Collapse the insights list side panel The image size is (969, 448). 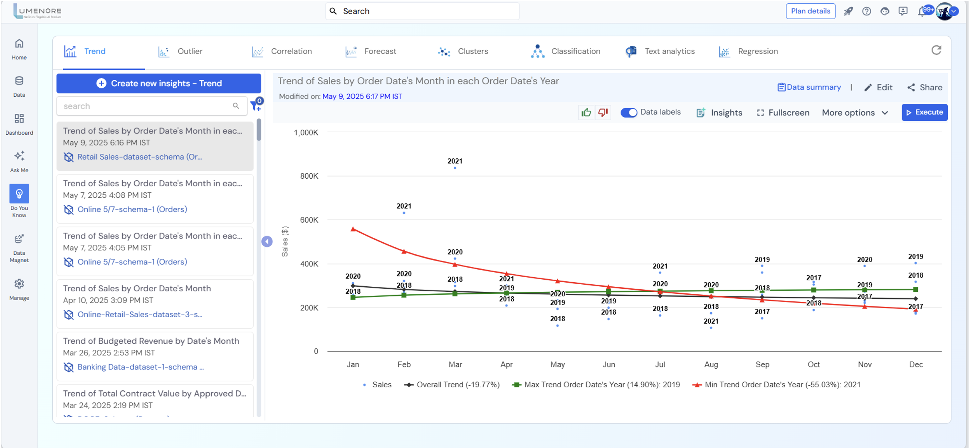tap(267, 241)
